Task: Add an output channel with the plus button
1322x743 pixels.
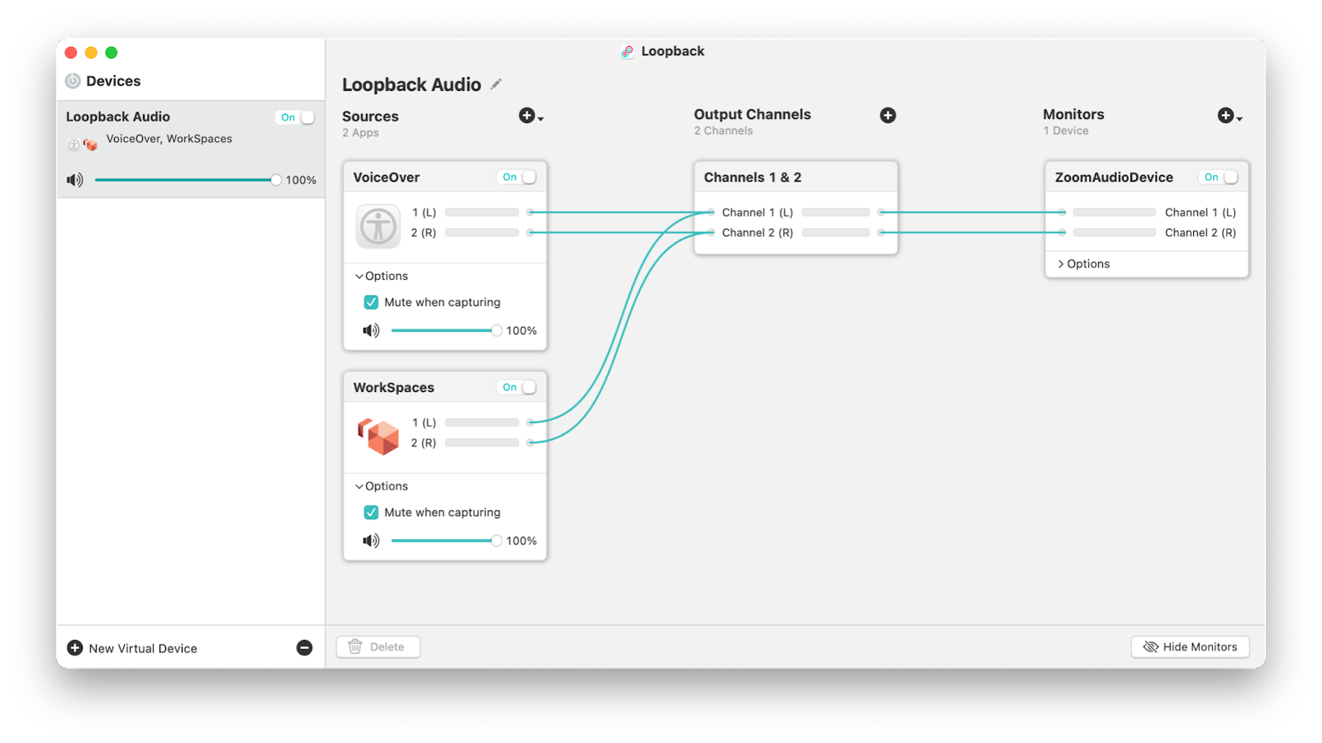Action: (888, 116)
